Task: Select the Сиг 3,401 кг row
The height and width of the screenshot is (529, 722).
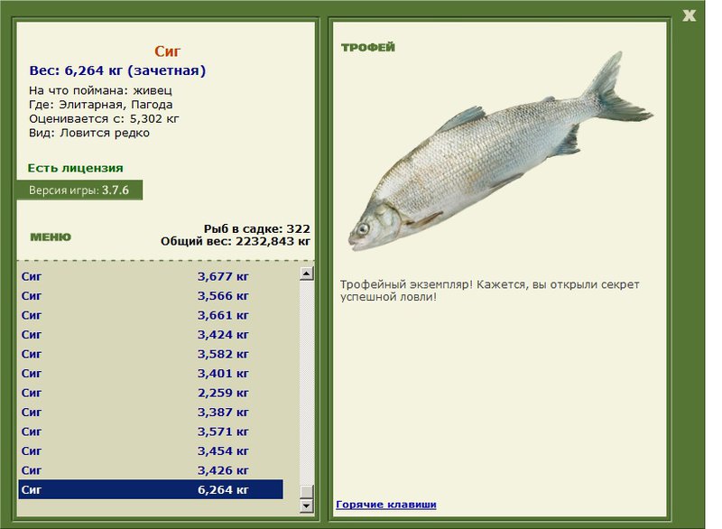Action: coord(151,374)
